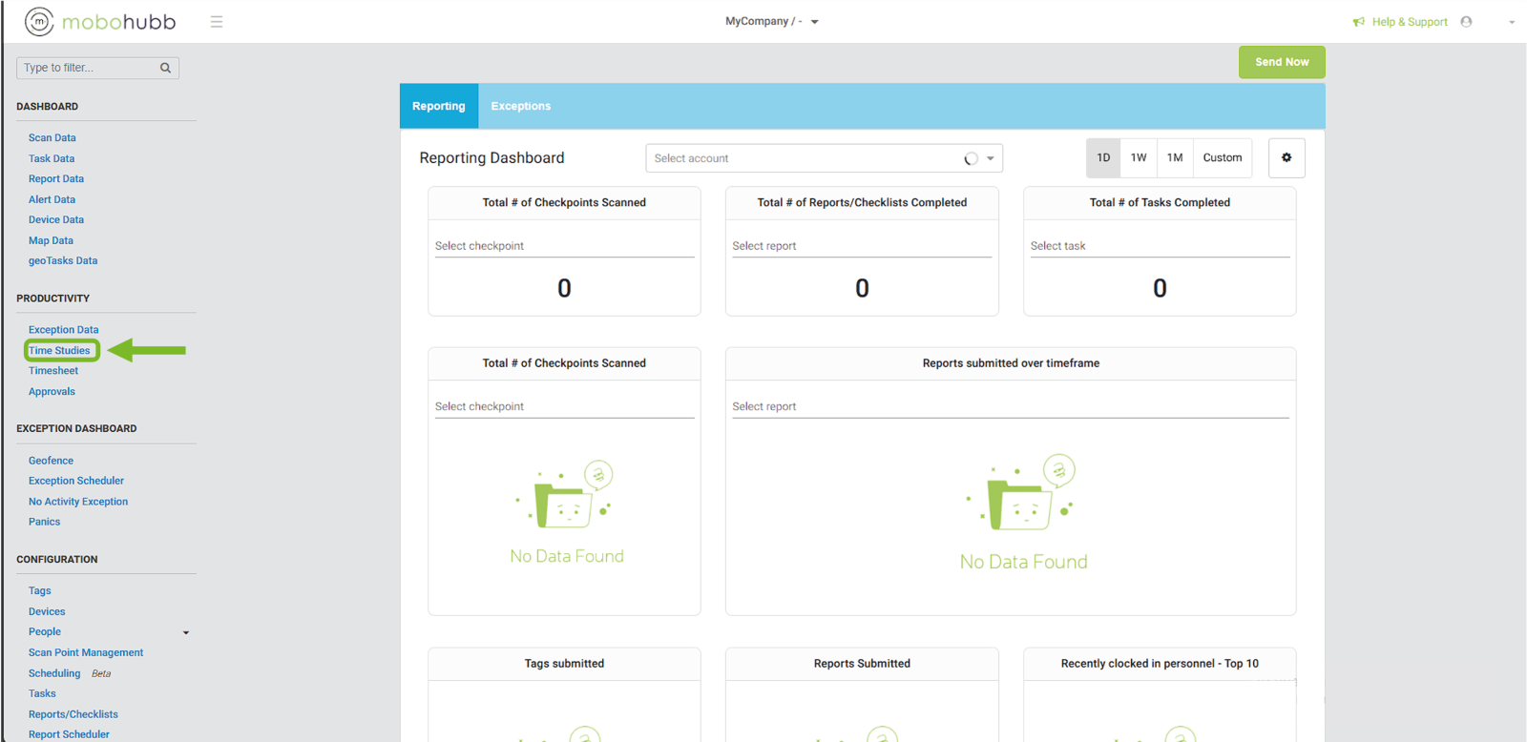Switch to the Exceptions tab
The width and height of the screenshot is (1527, 742).
(x=520, y=106)
